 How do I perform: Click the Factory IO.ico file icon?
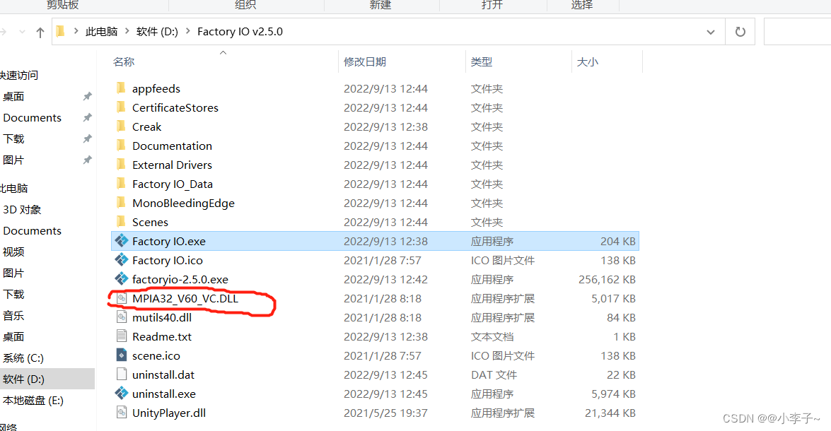(x=122, y=260)
